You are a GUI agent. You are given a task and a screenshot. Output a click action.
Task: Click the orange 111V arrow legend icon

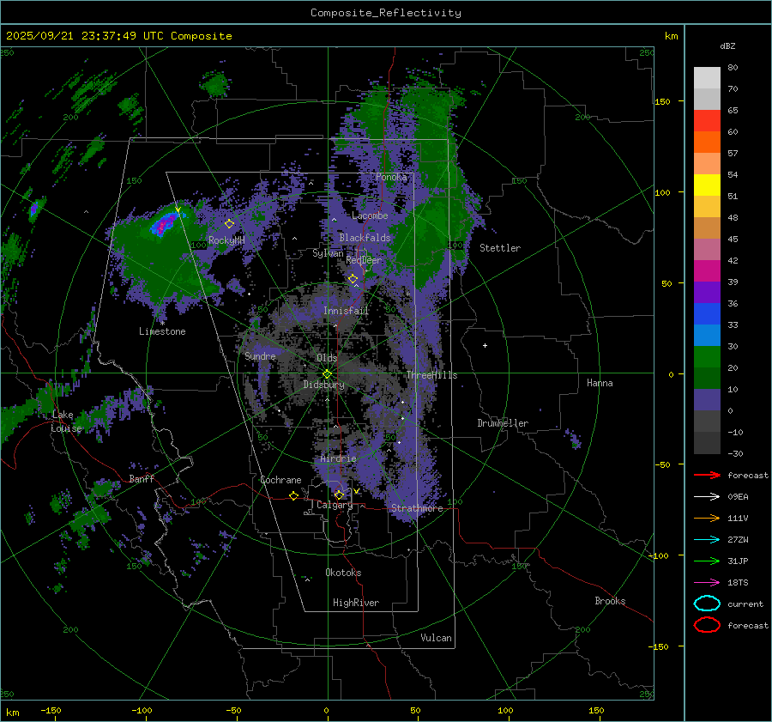(707, 518)
